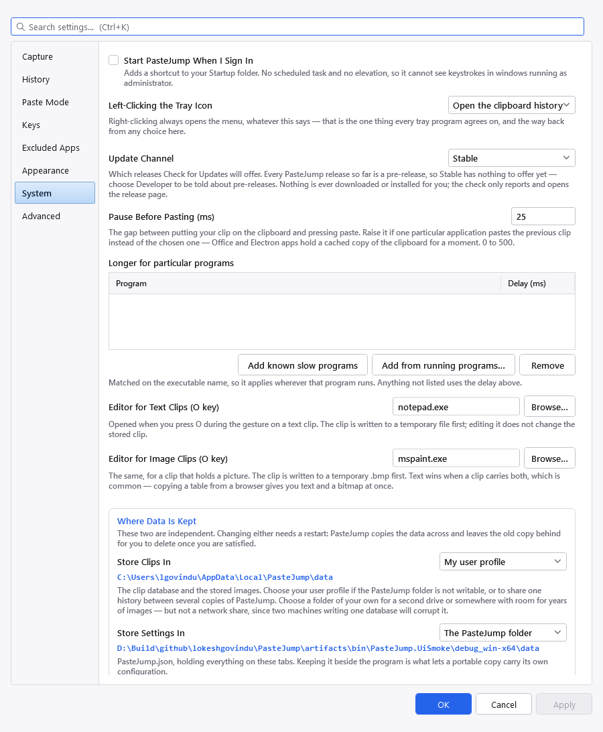Open the D:\Build settings data path link
603x732 pixels.
328,648
